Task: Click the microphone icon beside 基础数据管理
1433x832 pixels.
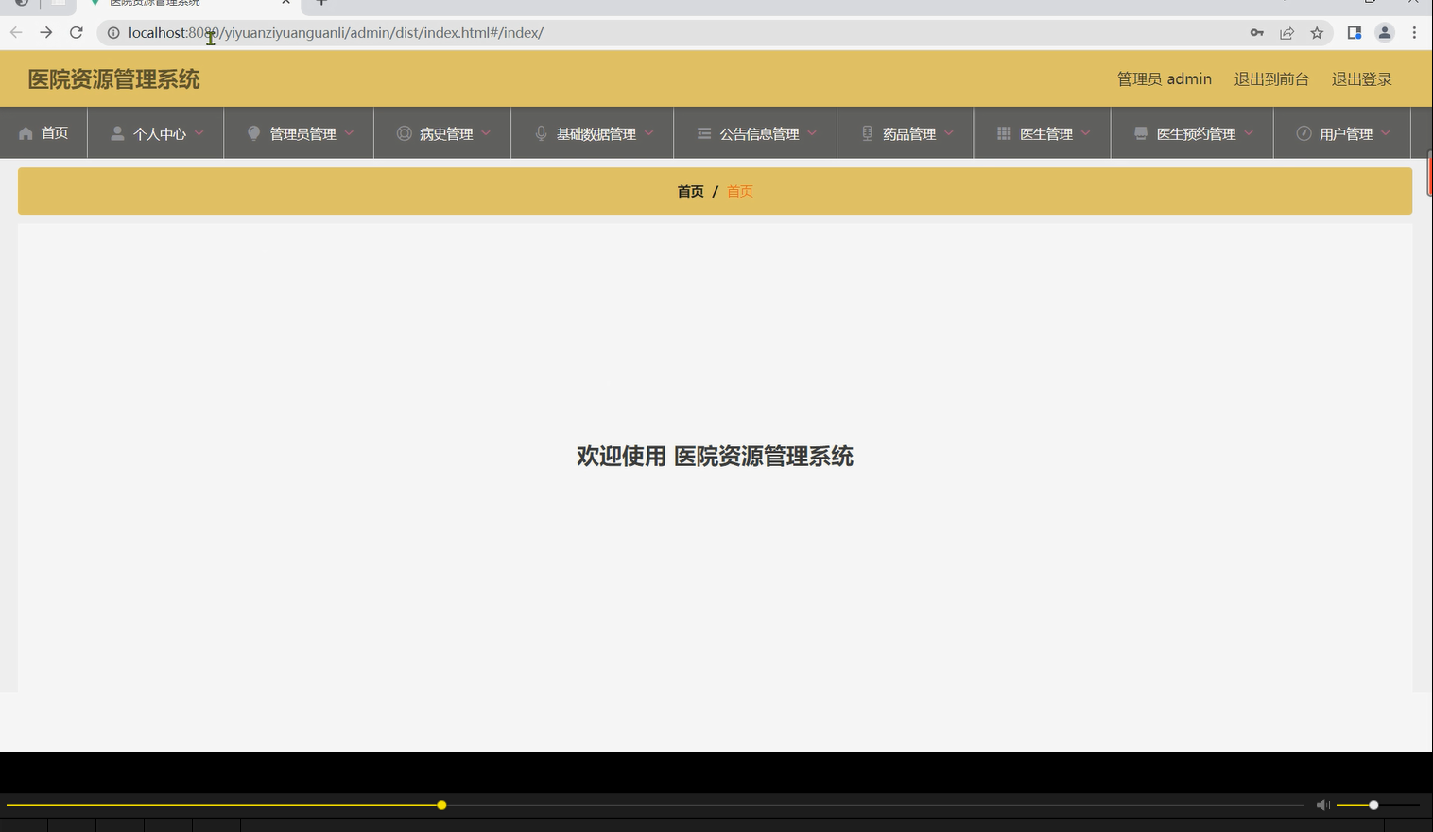Action: [x=541, y=133]
